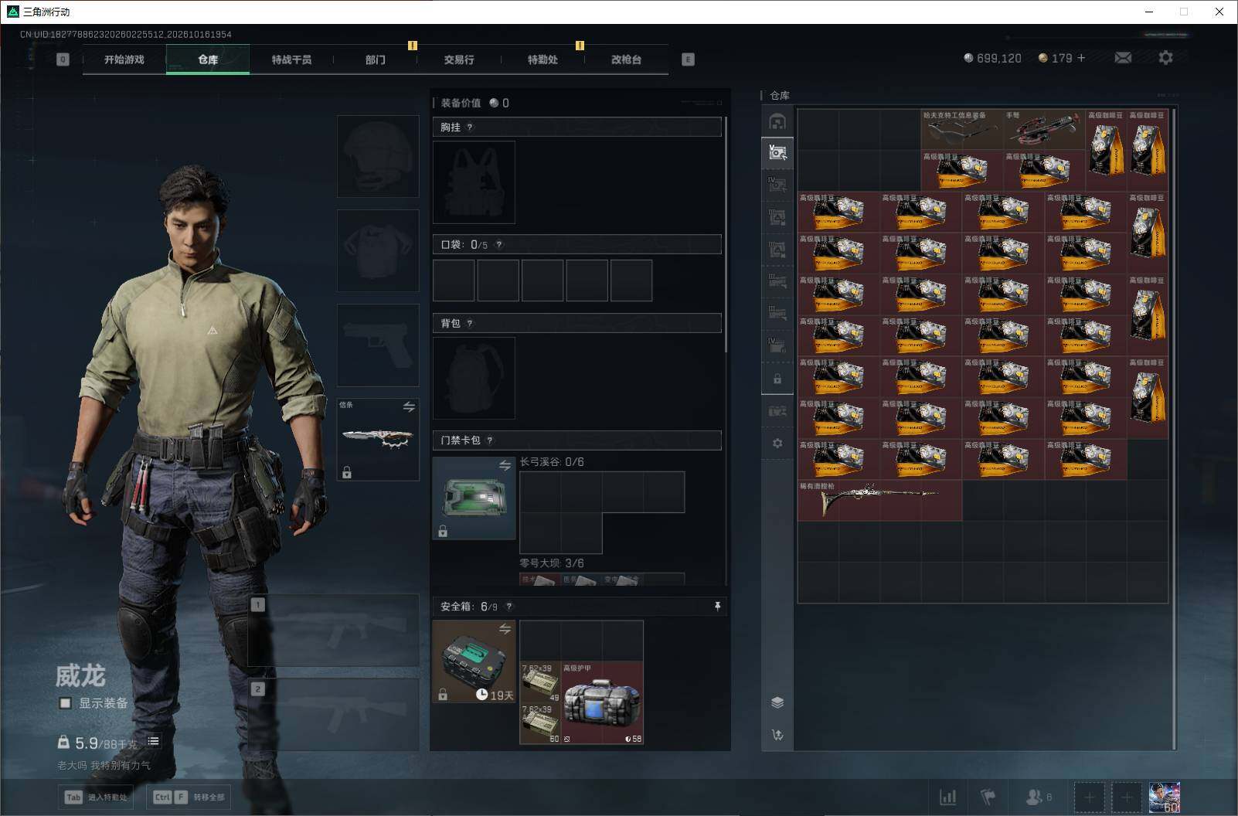1238x816 pixels.
Task: Click the weight details list icon
Action: 153,741
